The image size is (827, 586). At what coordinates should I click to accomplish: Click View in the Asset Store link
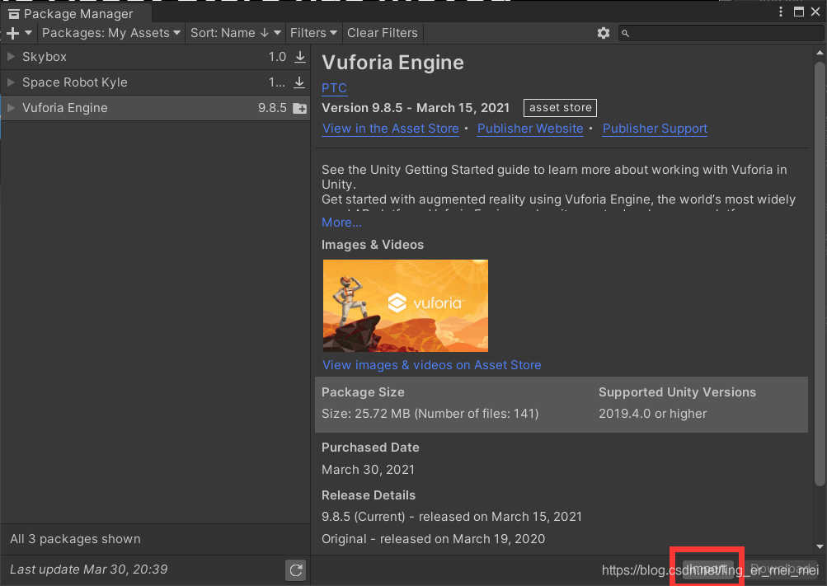tap(390, 129)
